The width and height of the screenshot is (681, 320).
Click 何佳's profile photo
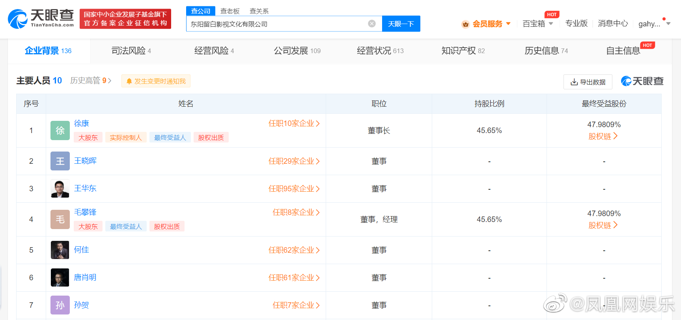[60, 250]
